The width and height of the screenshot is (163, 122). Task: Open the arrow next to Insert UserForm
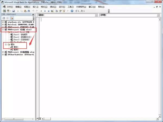pos(11,11)
